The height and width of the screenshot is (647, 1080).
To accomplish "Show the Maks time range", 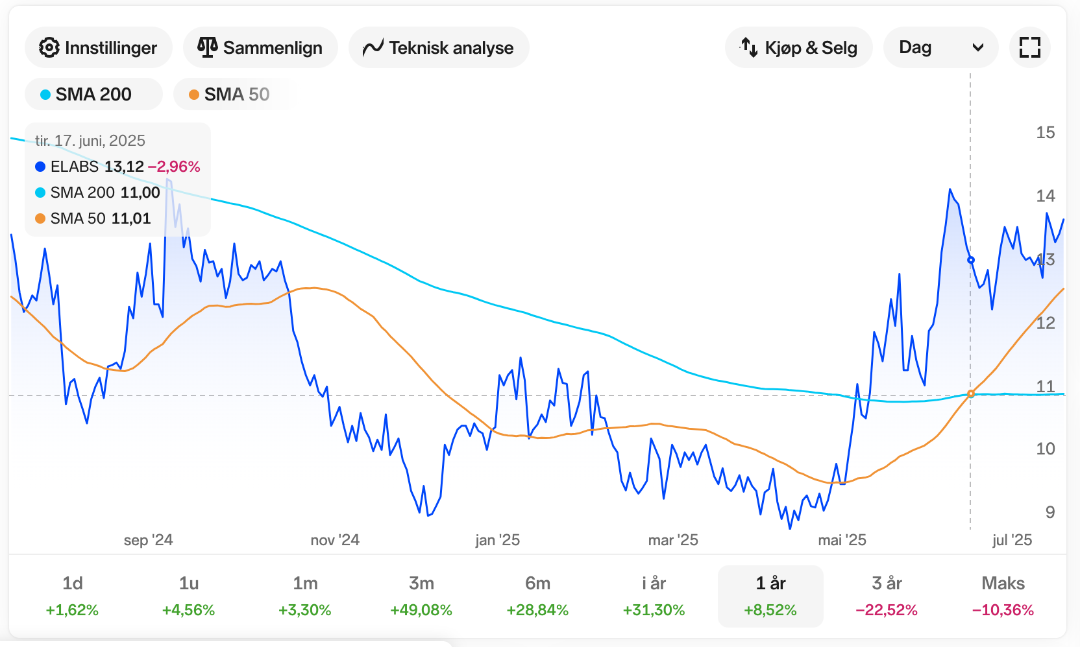I will 1003,596.
